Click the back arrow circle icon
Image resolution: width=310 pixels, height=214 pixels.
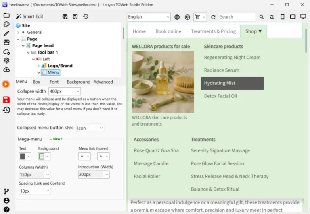(x=187, y=17)
